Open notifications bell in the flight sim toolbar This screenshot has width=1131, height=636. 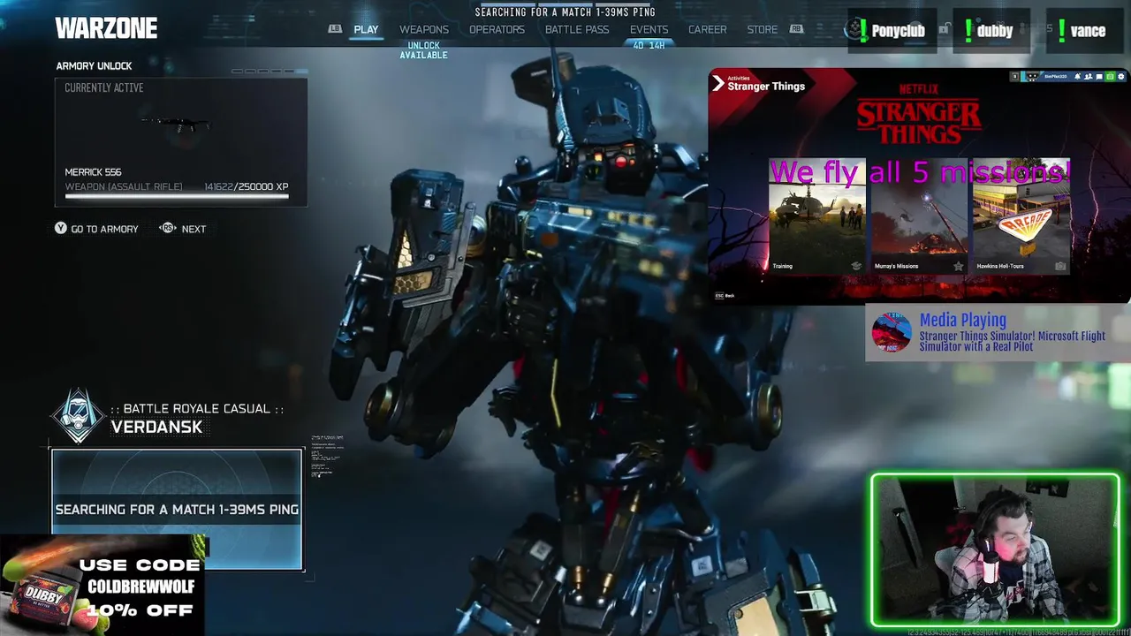point(1077,77)
